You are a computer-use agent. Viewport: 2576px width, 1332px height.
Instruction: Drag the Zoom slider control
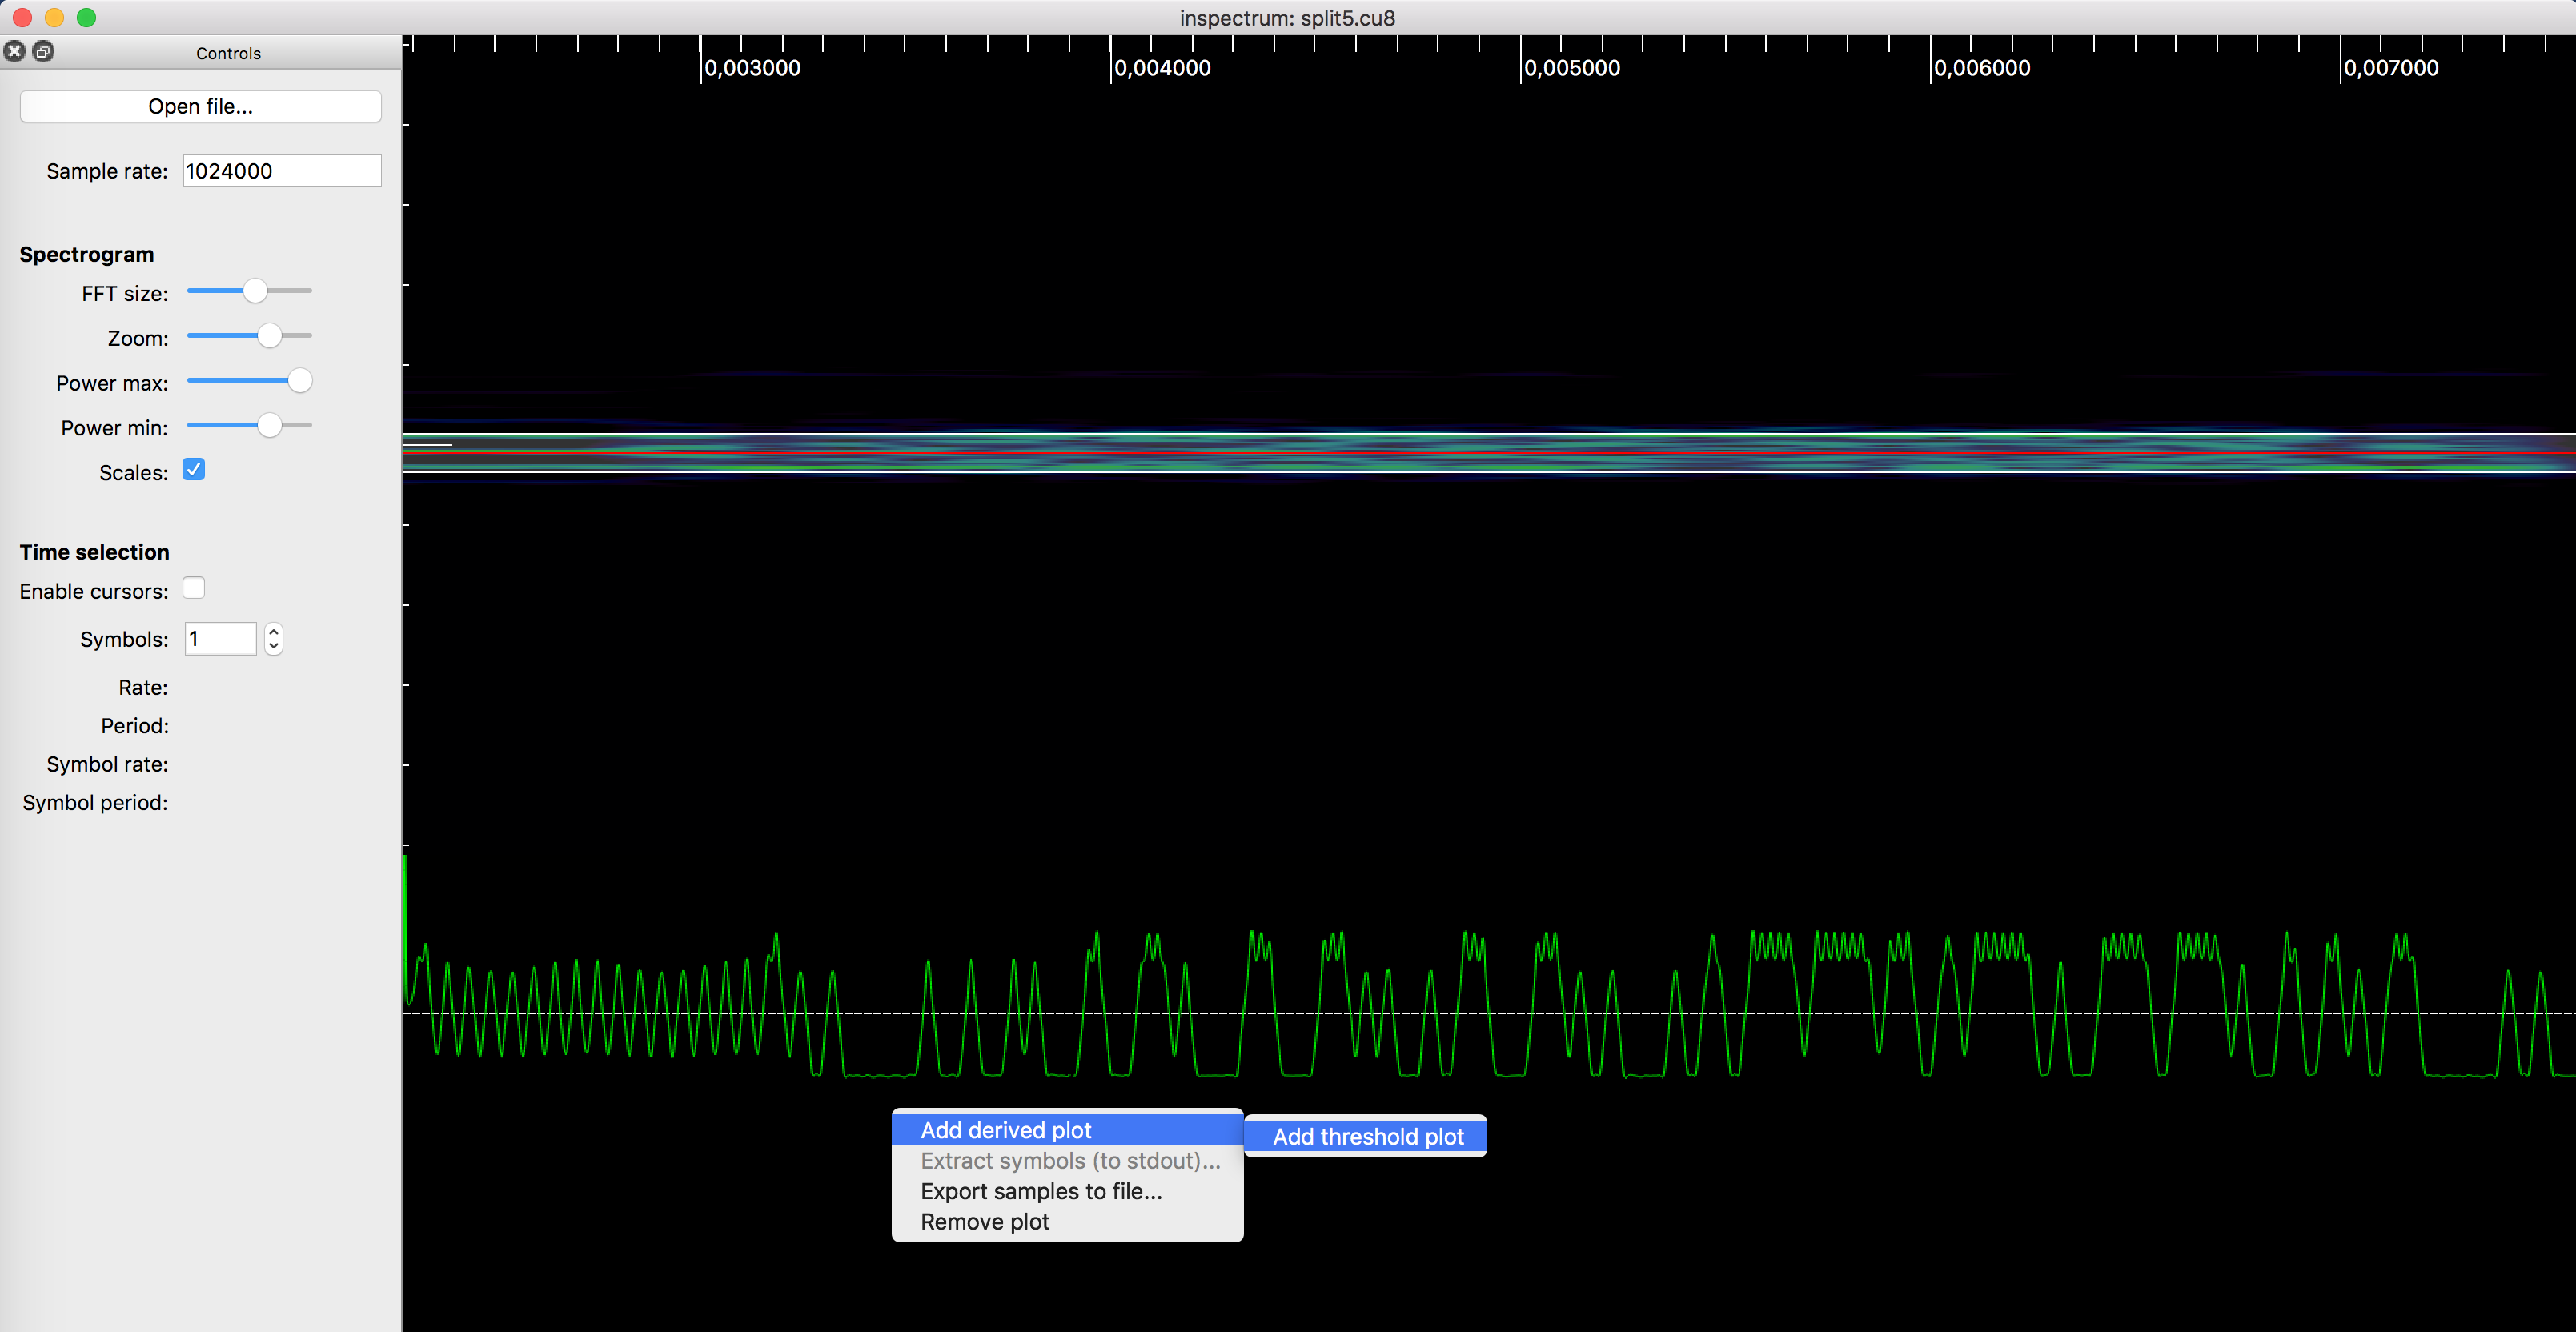click(270, 335)
